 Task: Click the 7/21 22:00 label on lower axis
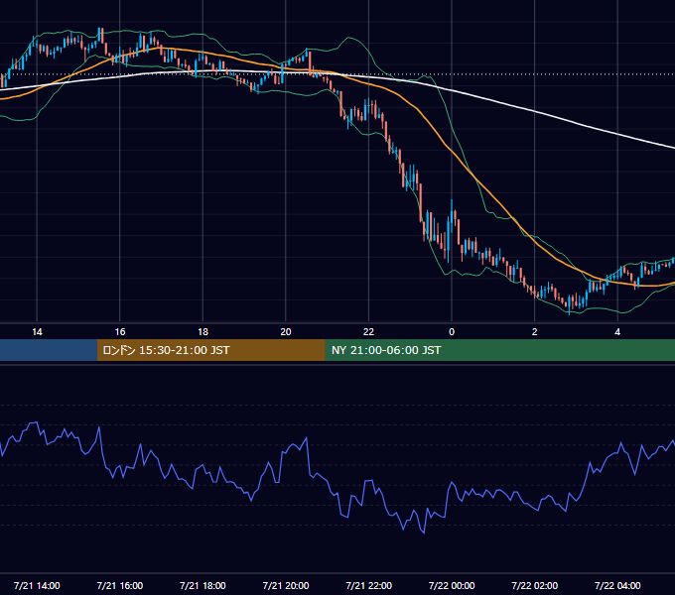[369, 585]
